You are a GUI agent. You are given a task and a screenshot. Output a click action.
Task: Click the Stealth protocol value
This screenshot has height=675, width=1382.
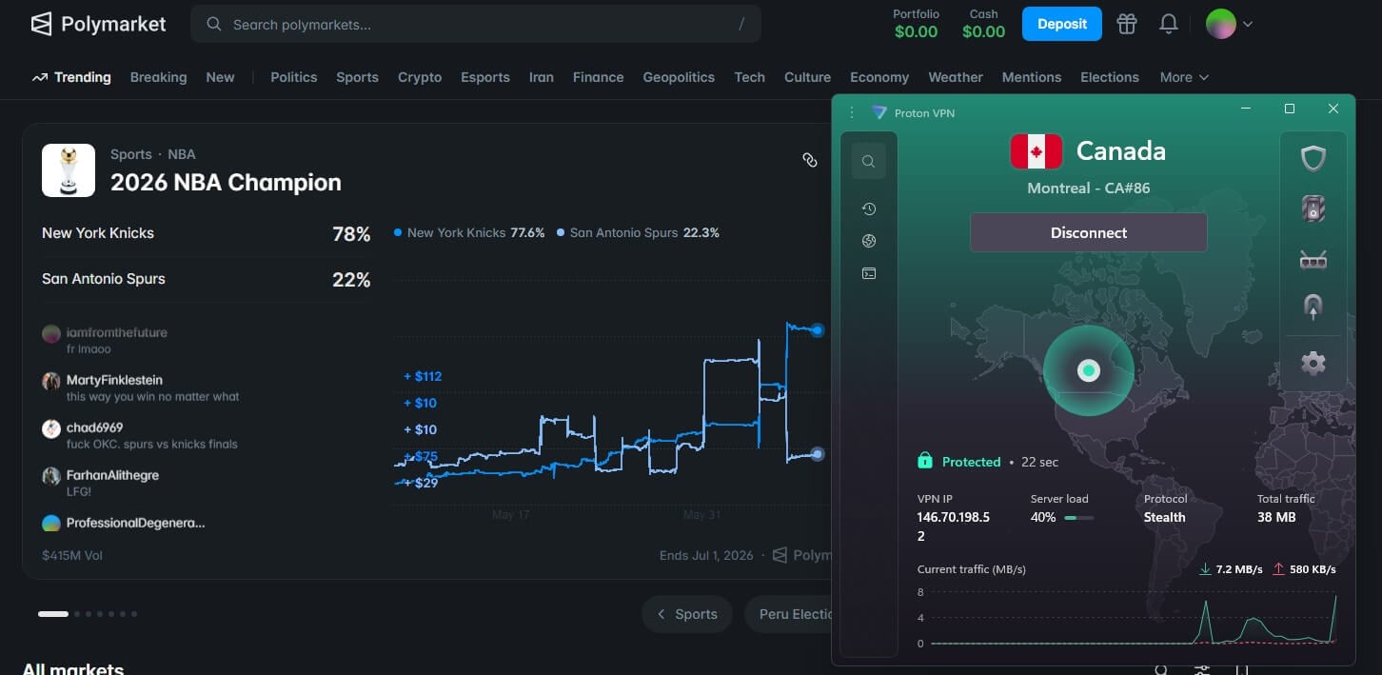click(x=1164, y=517)
